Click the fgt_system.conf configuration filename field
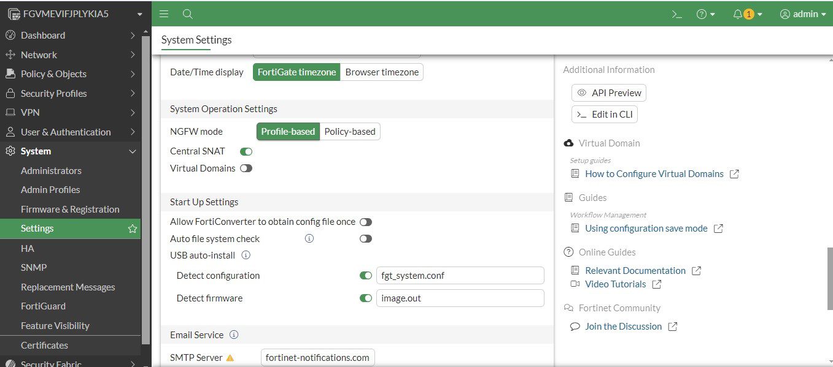833x367 pixels. point(460,276)
